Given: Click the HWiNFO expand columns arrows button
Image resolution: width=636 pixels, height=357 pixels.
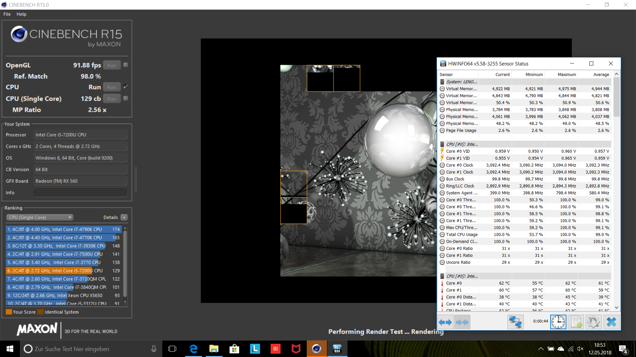Looking at the screenshot, I should 445,322.
